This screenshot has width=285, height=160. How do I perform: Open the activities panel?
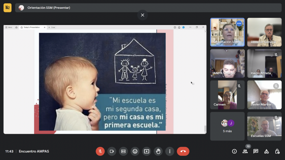pyautogui.click(x=266, y=151)
